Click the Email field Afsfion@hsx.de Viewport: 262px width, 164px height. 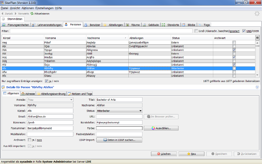(x=50, y=116)
